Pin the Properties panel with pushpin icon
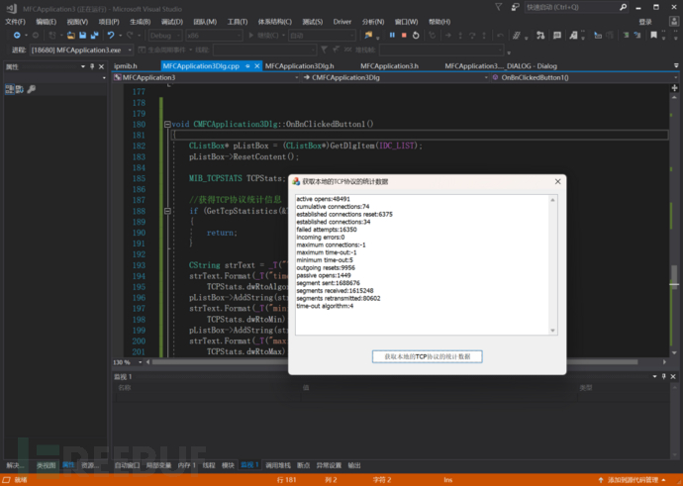683x486 pixels. (92, 66)
